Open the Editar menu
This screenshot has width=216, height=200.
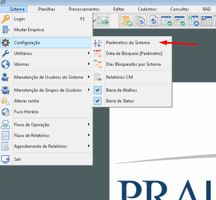pos(119,9)
